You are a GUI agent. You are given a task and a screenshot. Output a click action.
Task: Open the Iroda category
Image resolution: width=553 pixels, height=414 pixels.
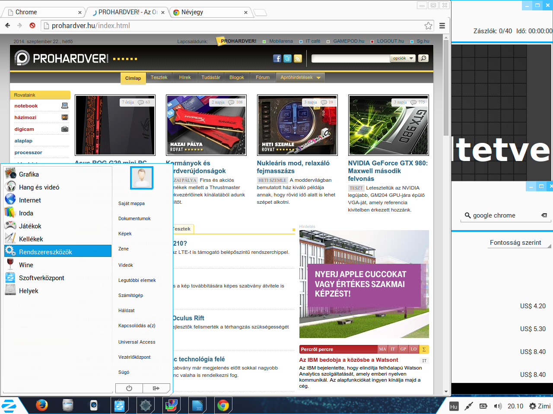click(58, 213)
